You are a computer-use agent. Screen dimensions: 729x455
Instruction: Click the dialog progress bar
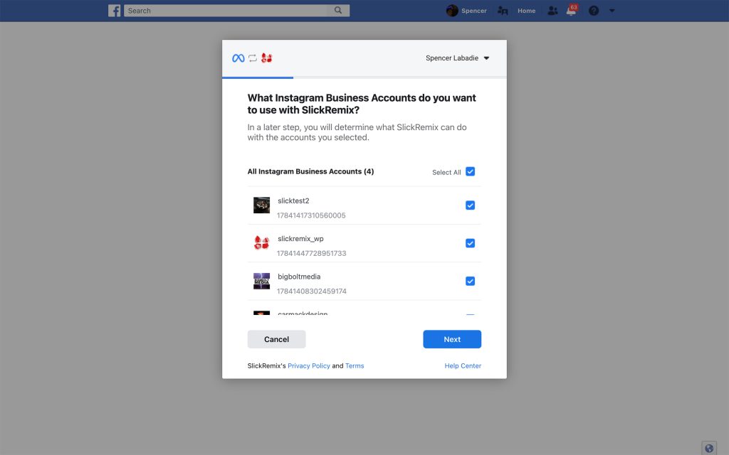(x=364, y=77)
